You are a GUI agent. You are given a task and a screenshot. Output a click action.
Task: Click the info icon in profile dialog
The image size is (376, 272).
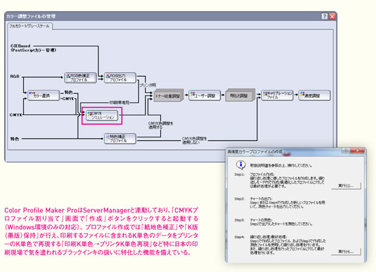241,164
